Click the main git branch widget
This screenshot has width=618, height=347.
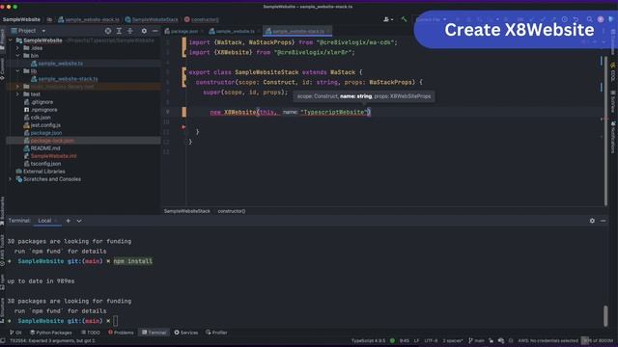[x=476, y=340]
